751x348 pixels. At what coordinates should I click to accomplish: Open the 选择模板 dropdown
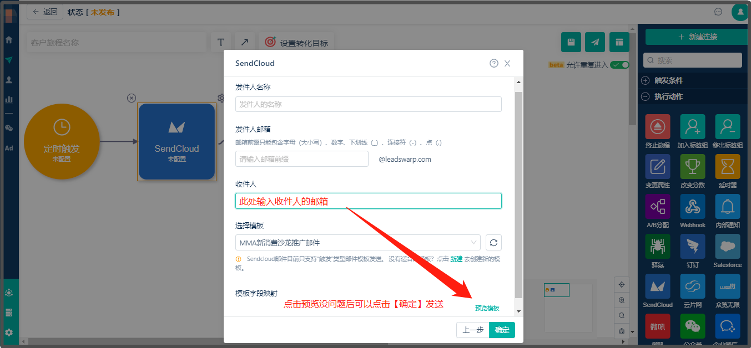coord(358,242)
